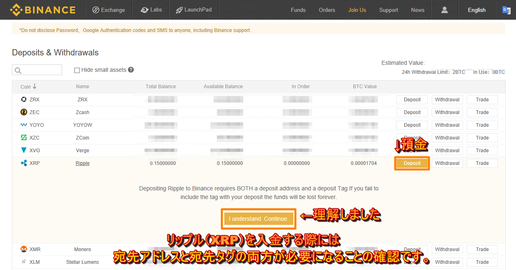Open the Ripple name link
Viewport: 516px width, 270px height.
[x=82, y=163]
